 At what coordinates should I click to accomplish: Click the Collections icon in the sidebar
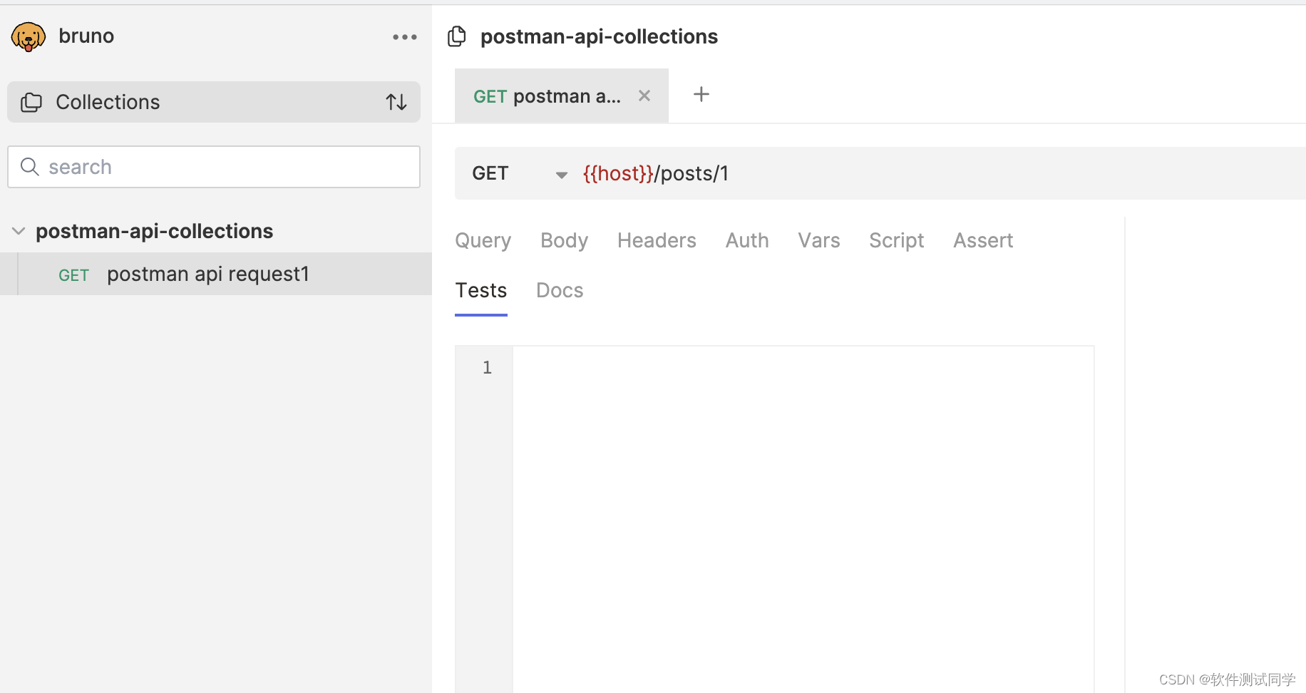[31, 103]
